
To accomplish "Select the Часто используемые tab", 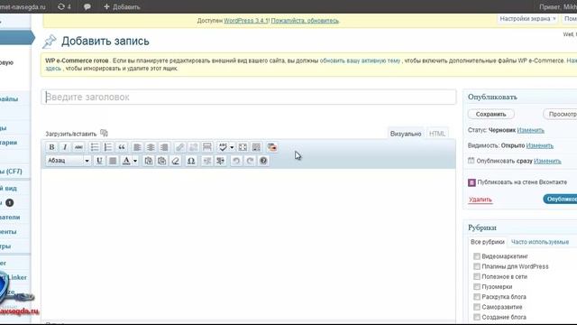I will (540, 242).
